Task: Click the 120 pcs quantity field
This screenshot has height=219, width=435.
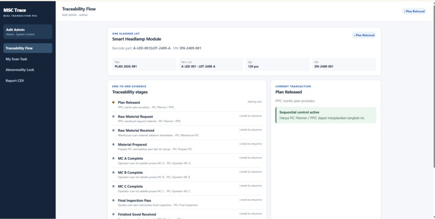Action: pyautogui.click(x=277, y=64)
